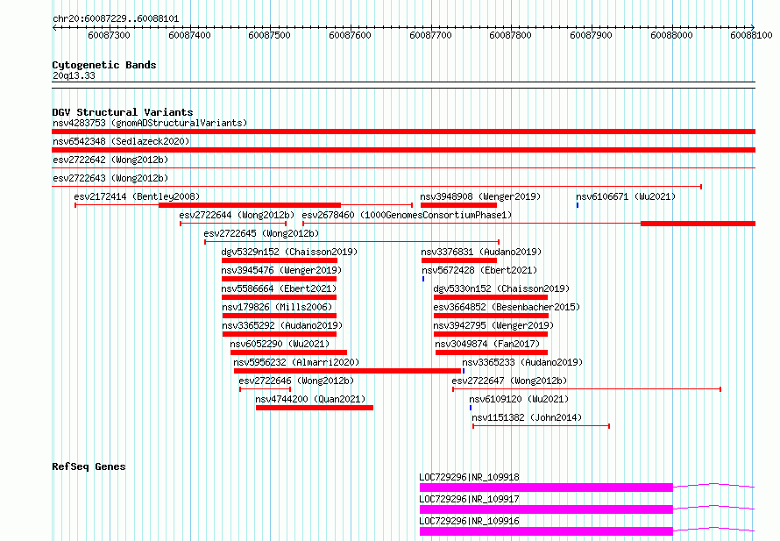Click the red bar under nsv5956232

(x=347, y=371)
